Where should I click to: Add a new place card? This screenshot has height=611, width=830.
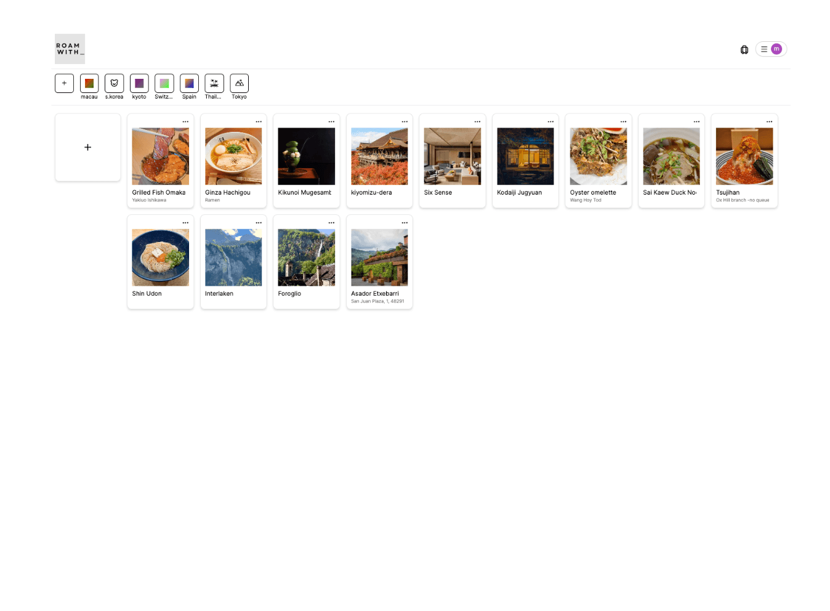pyautogui.click(x=88, y=147)
